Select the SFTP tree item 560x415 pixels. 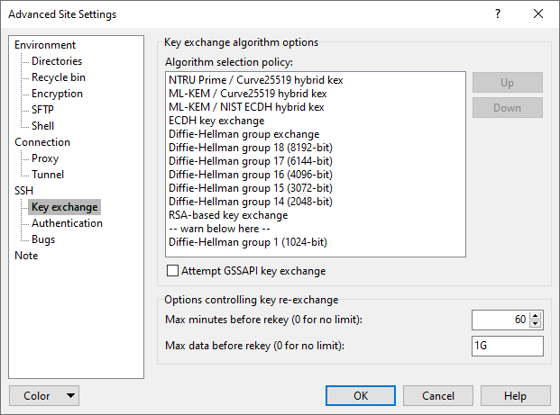coord(42,110)
